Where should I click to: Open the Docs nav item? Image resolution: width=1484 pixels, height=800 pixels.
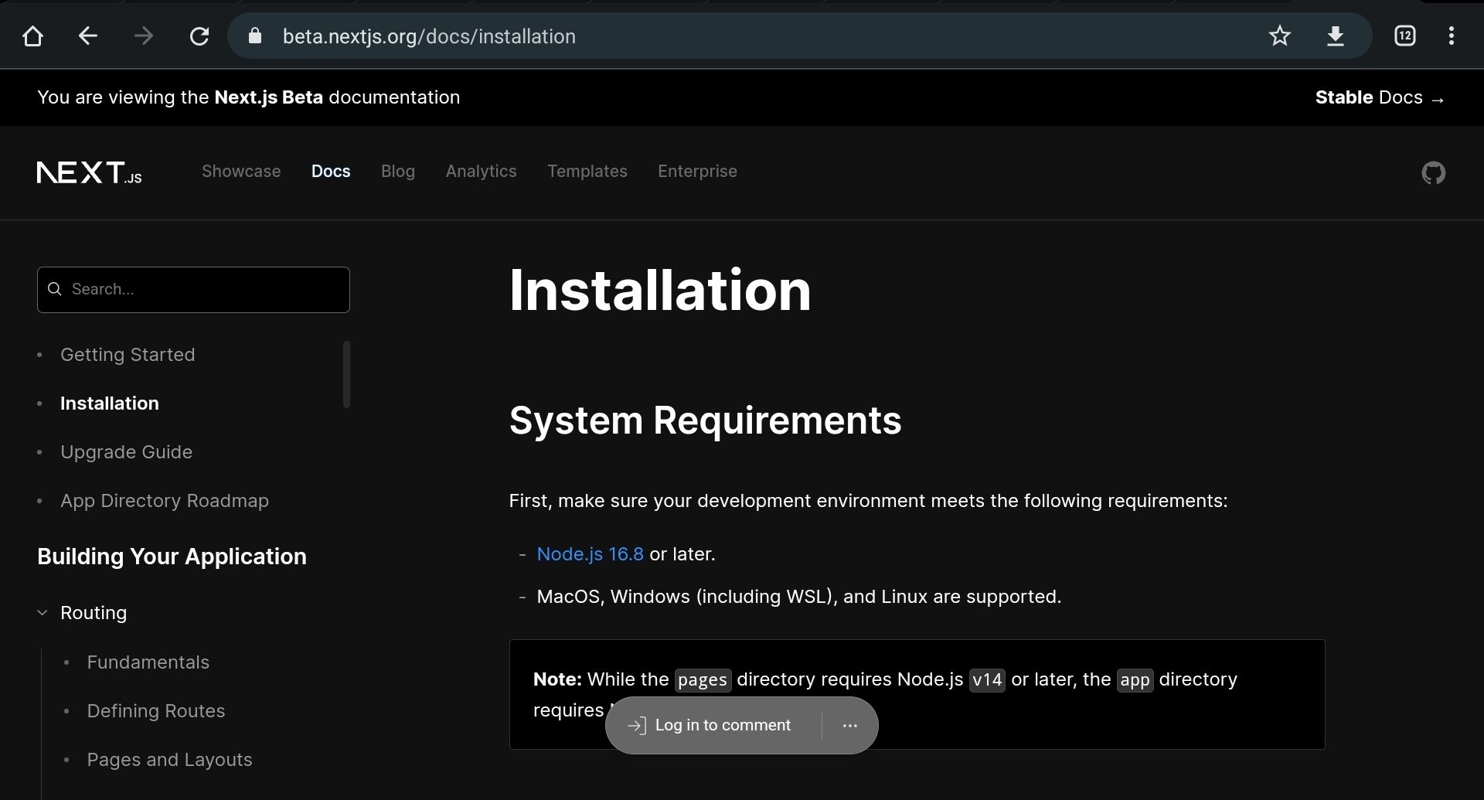point(331,172)
